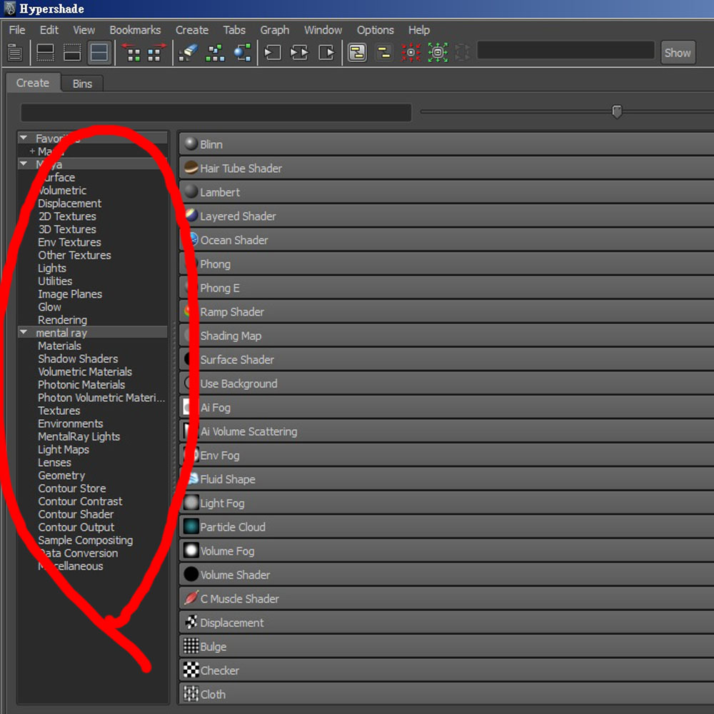Open the Graph menu
This screenshot has width=714, height=714.
[x=275, y=30]
